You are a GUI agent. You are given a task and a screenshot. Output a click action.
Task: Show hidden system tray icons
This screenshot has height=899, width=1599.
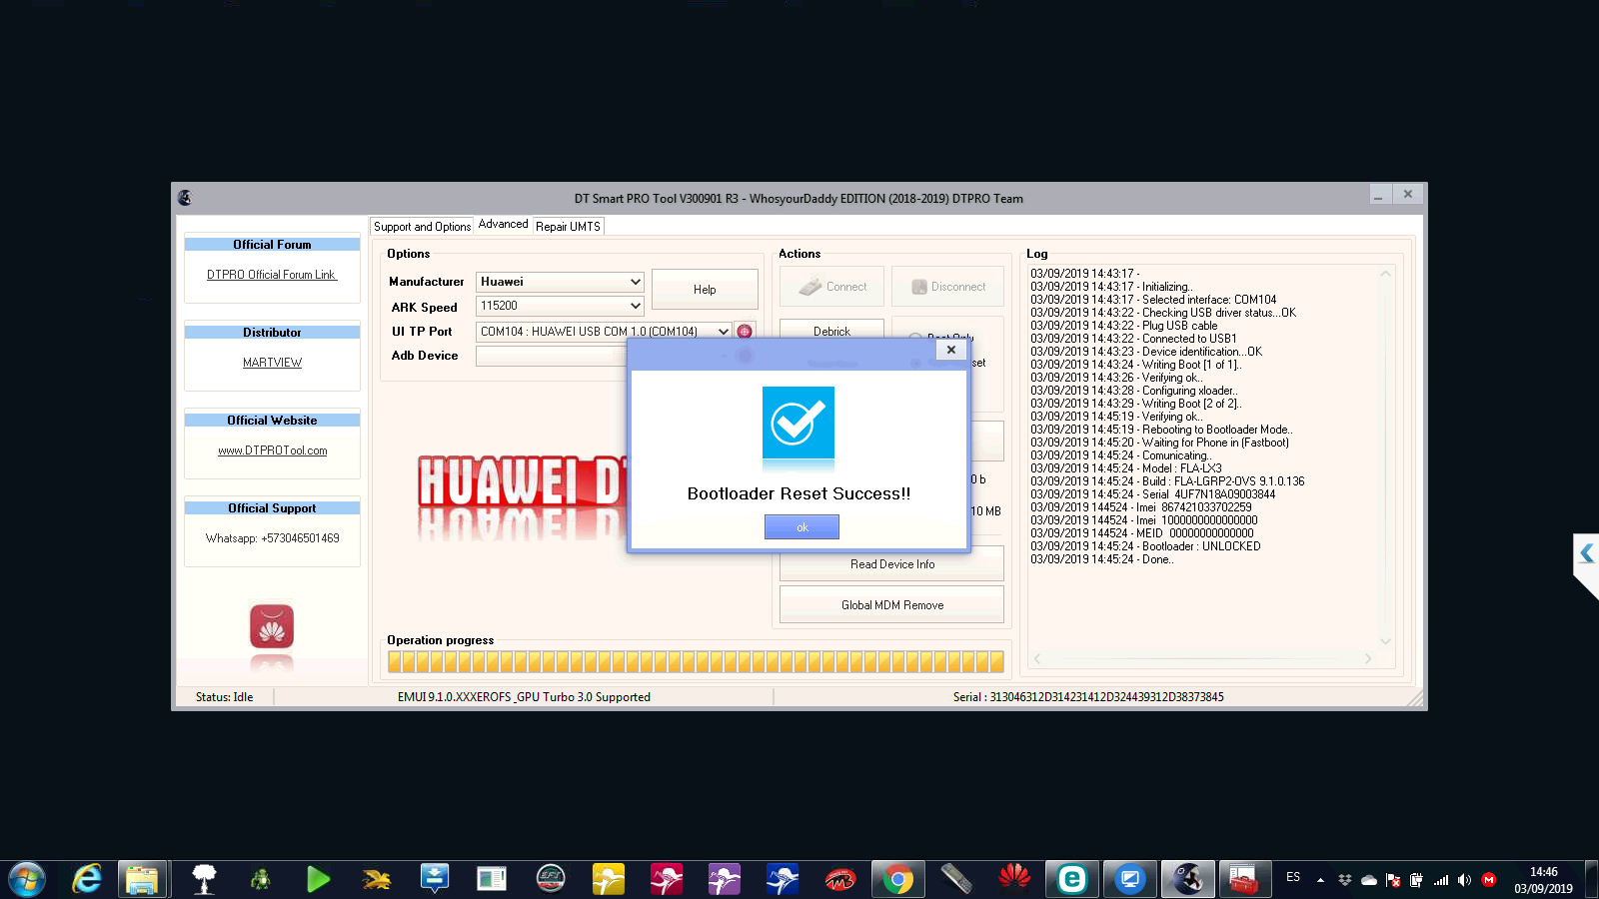pyautogui.click(x=1320, y=880)
